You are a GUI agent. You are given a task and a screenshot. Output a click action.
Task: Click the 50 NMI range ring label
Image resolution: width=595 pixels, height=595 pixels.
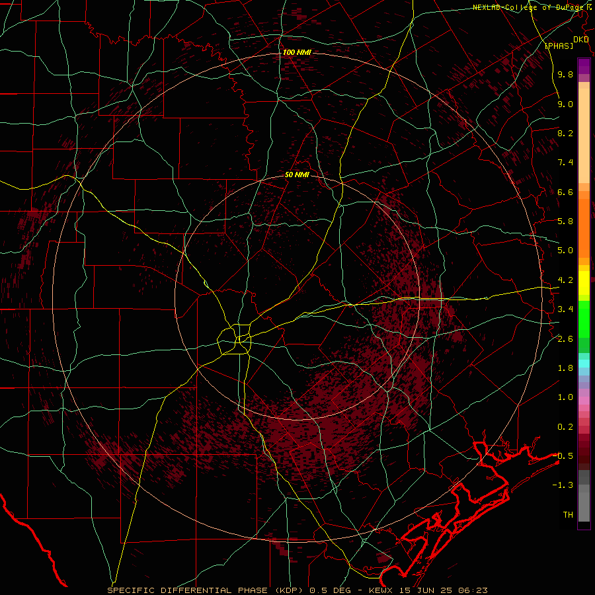[x=297, y=175]
